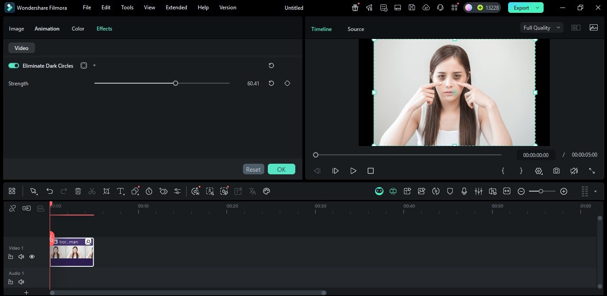This screenshot has width=607, height=296.
Task: Add a Title with the text tool
Action: pos(121,191)
